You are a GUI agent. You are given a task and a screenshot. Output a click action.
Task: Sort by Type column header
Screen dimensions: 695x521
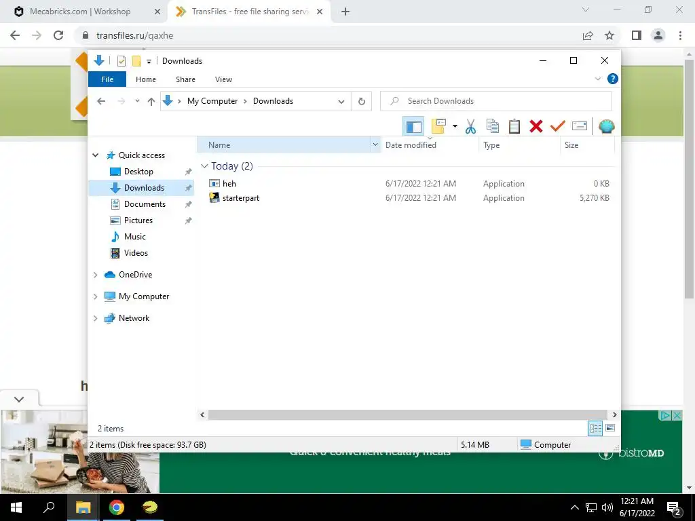pos(519,145)
